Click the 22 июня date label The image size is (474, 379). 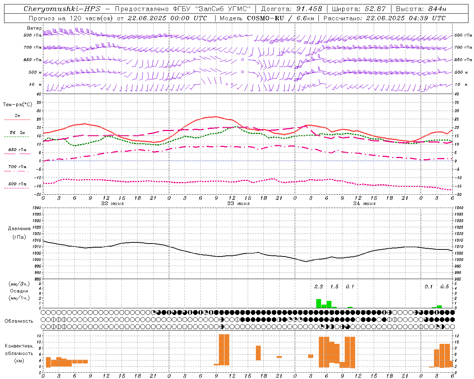[113, 203]
